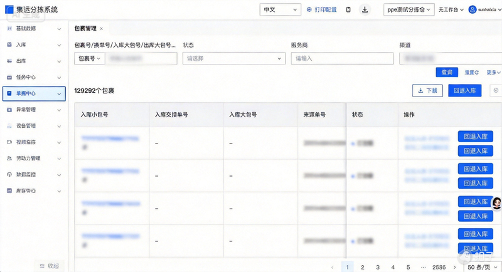Close the 包裹管理 tab

click(101, 29)
